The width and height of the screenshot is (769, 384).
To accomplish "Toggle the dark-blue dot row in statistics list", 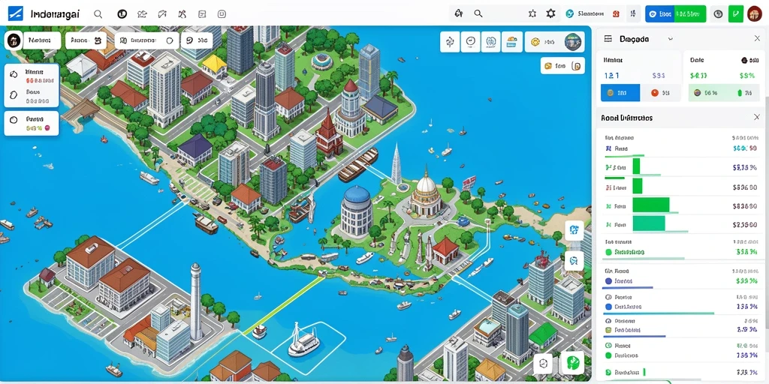I will (682, 281).
